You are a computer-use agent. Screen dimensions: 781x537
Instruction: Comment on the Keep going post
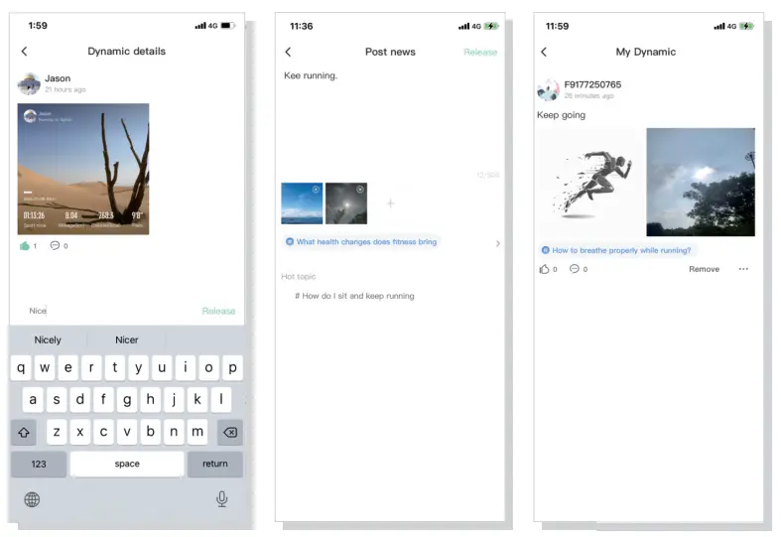(x=575, y=269)
